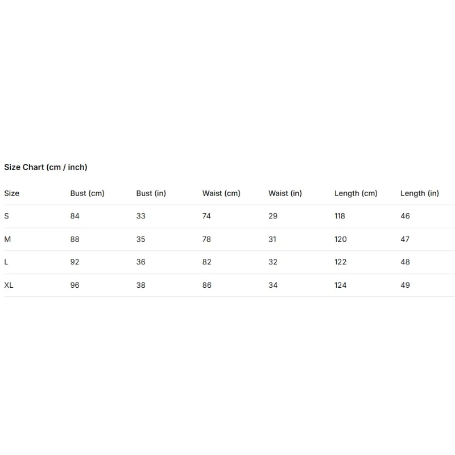Select the Waist (cm) column header

pyautogui.click(x=221, y=193)
